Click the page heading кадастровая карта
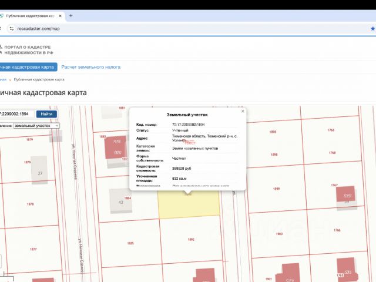Viewport: 376px width, 282px height. [43, 93]
